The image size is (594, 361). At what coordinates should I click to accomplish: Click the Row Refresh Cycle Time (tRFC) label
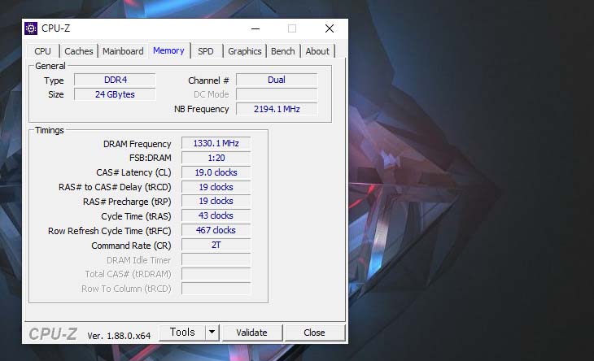coord(110,231)
